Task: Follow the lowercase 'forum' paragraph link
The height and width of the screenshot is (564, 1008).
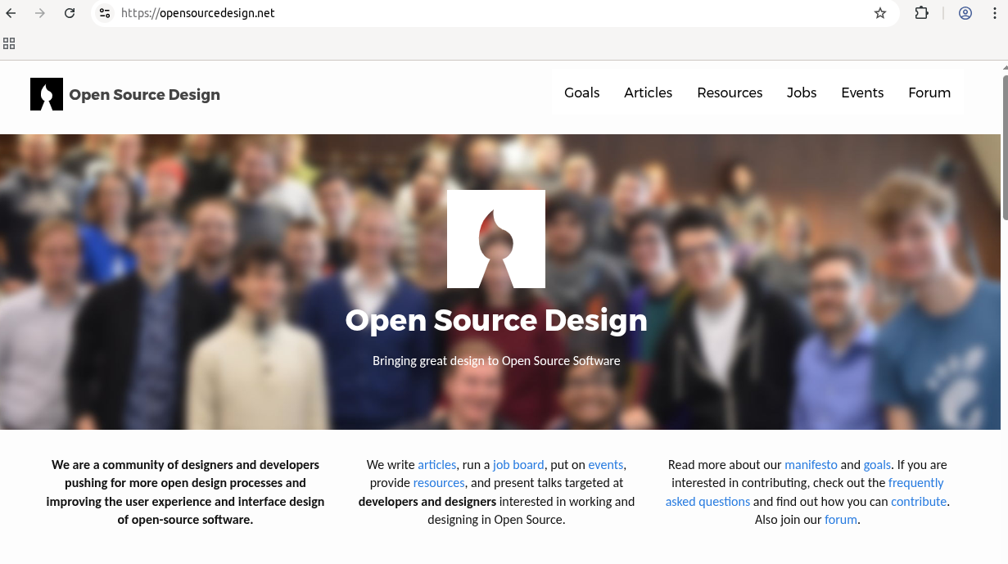Action: tap(841, 519)
